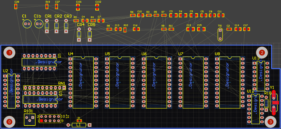Select mounting hole number 0
281x129 pixels.
tap(9, 122)
